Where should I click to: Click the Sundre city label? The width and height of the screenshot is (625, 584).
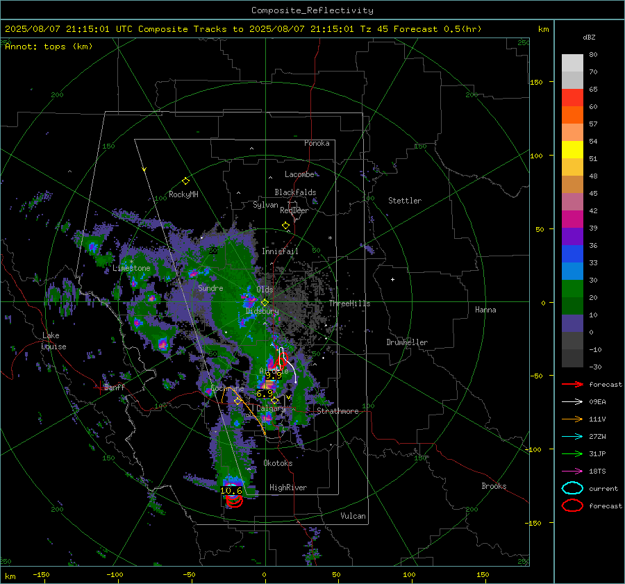(211, 288)
